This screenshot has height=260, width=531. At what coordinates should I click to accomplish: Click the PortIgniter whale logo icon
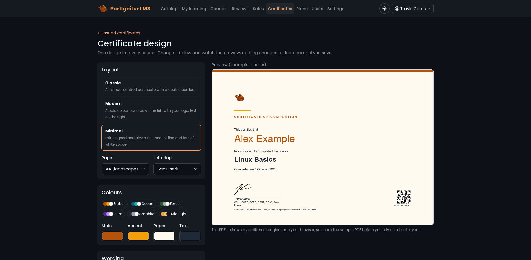tap(103, 9)
